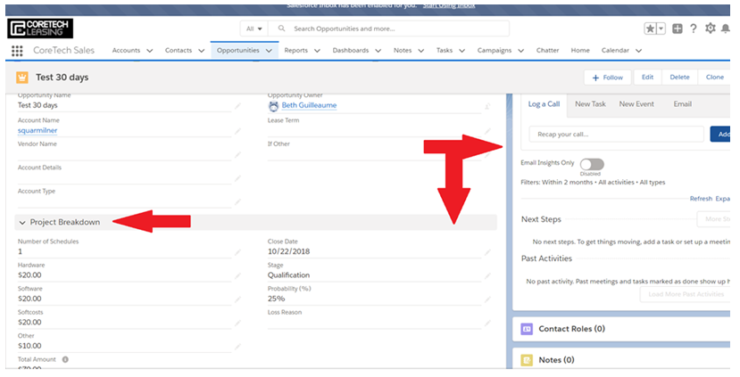Go to the Tasks tab
Viewport: 740px width, 377px height.
(x=445, y=51)
